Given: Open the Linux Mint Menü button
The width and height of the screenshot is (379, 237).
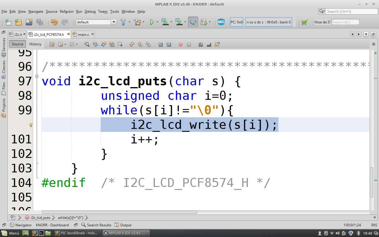Looking at the screenshot, I should point(11,233).
